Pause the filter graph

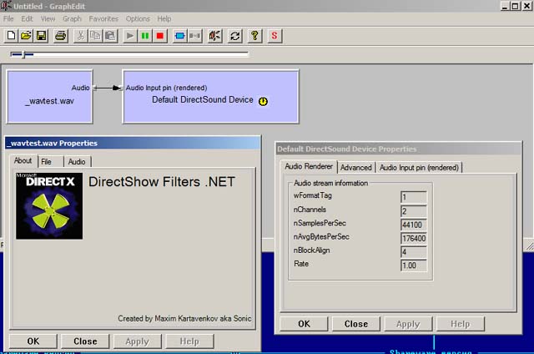(145, 36)
